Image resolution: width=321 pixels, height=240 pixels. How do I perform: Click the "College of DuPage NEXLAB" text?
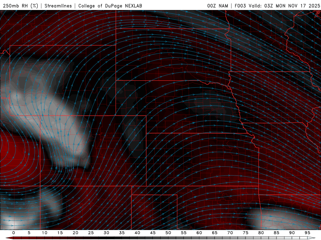point(110,6)
